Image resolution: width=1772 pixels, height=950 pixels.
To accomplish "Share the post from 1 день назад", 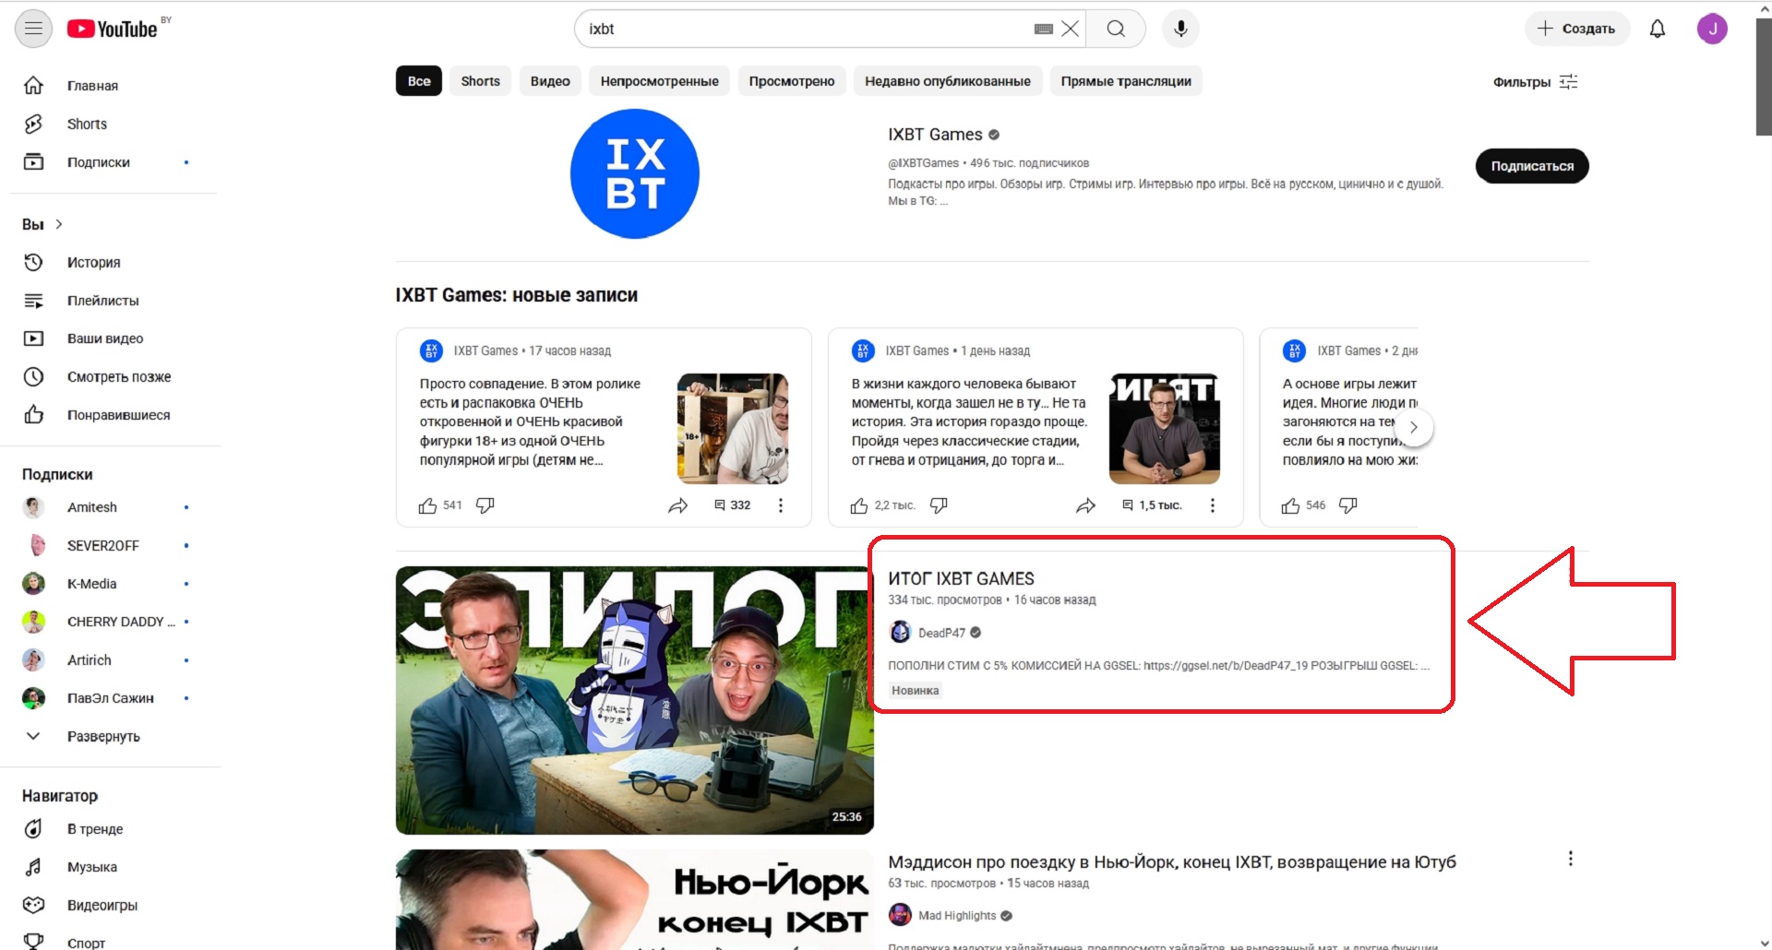I will (x=1086, y=505).
